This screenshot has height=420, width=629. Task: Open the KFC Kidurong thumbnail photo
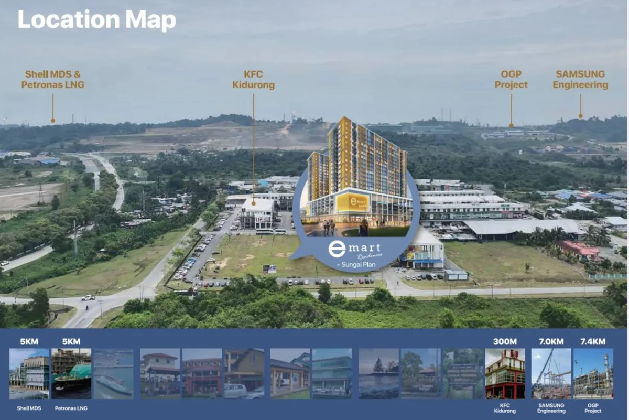[x=505, y=374]
